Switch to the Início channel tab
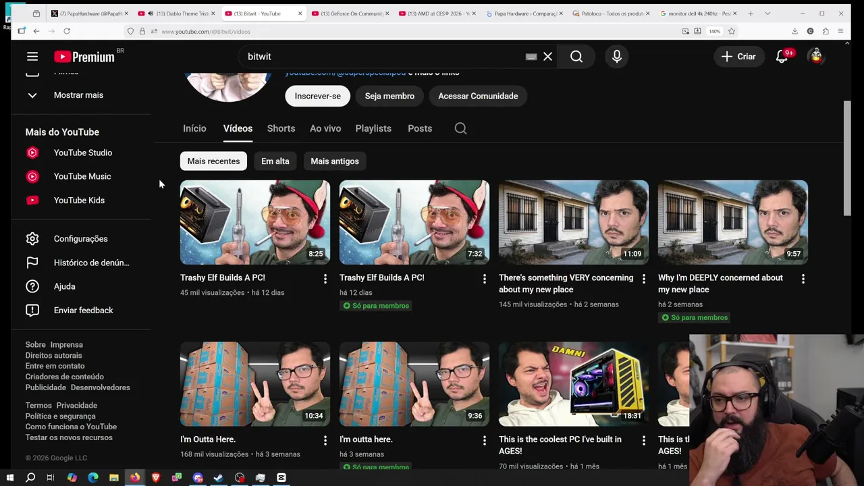The width and height of the screenshot is (864, 486). click(194, 128)
